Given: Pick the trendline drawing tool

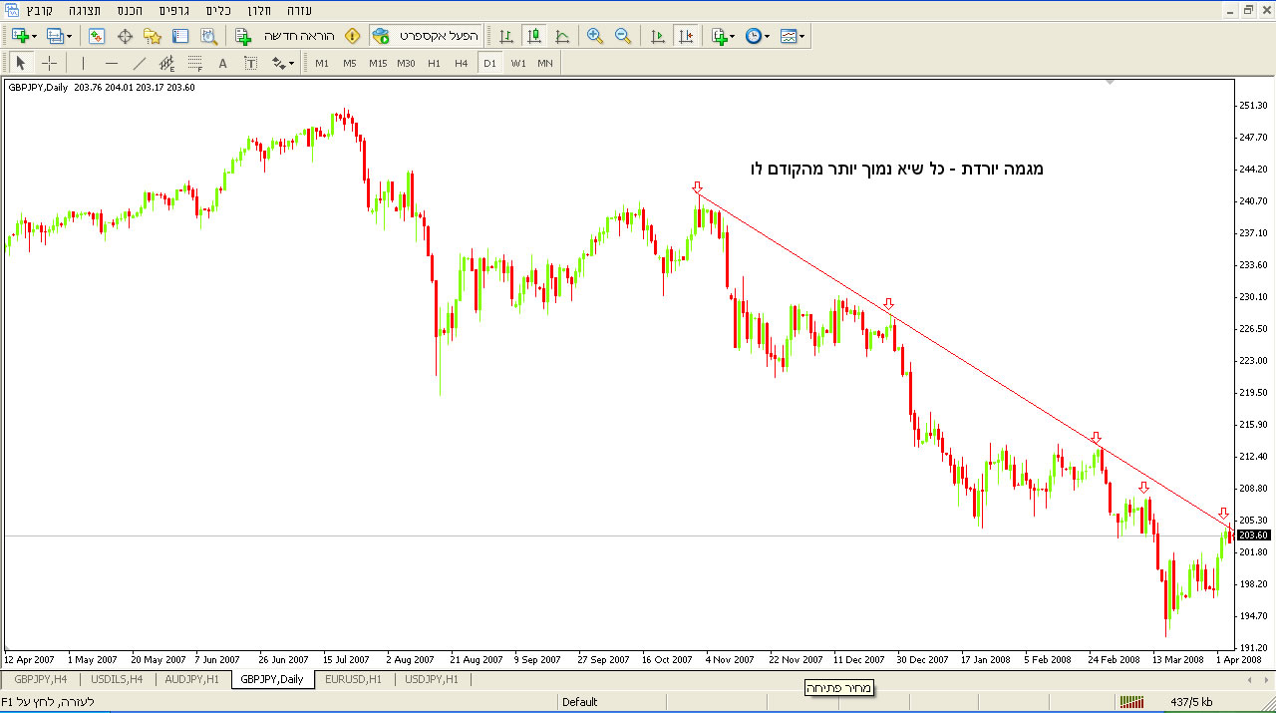Looking at the screenshot, I should point(140,63).
